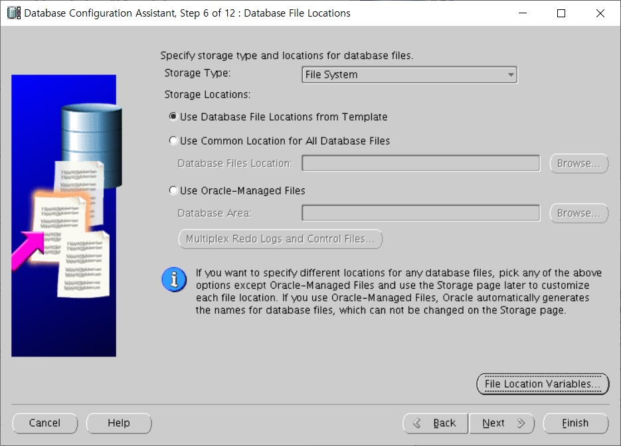Cancel the Database Configuration Assistant

pyautogui.click(x=44, y=423)
